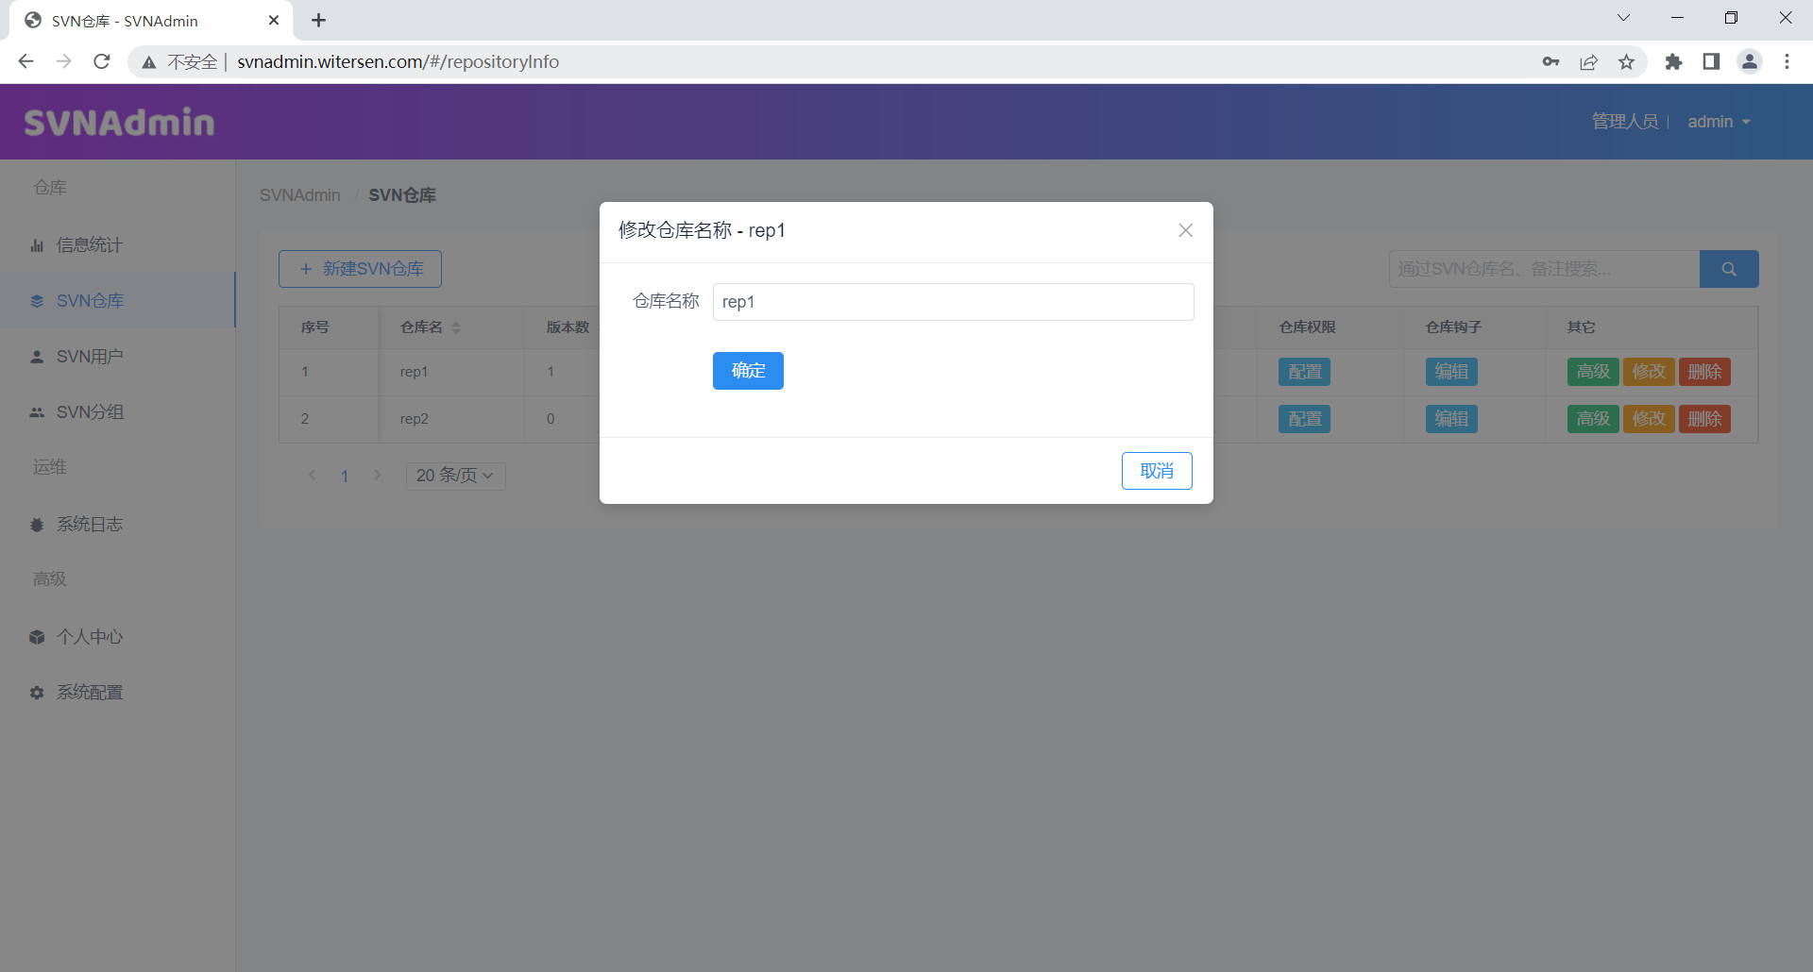Click 新建SVN仓库 button

pos(360,269)
